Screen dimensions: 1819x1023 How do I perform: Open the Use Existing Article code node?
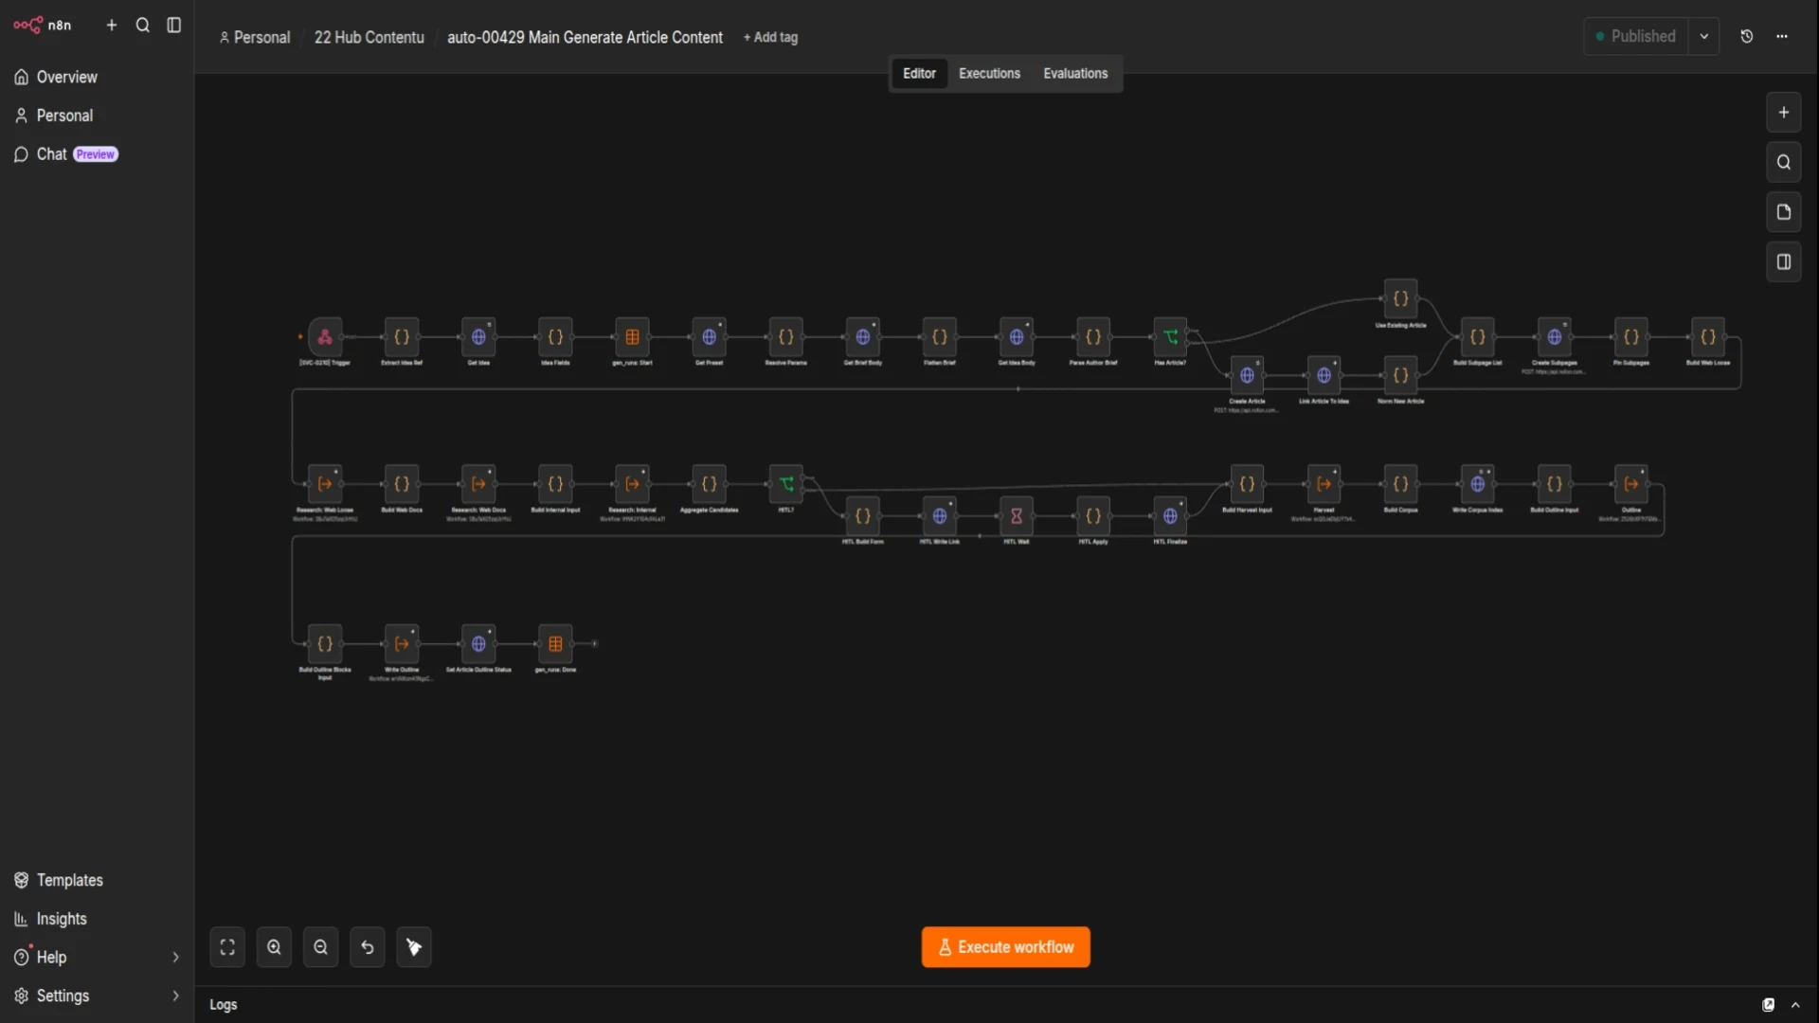pos(1400,299)
